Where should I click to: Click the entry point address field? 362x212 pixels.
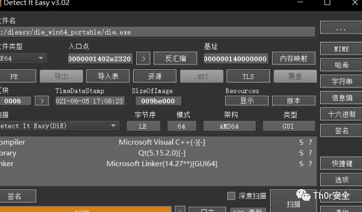pos(100,59)
